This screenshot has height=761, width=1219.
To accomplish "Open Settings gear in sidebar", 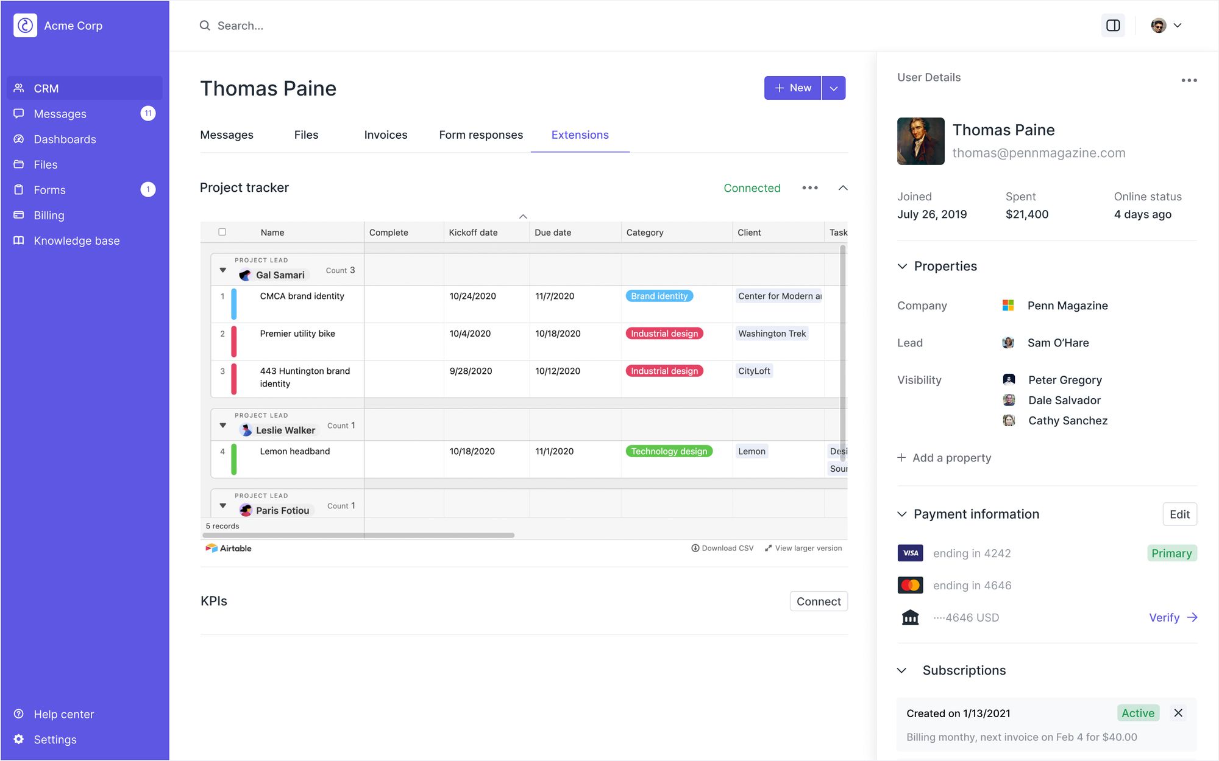I will (20, 739).
